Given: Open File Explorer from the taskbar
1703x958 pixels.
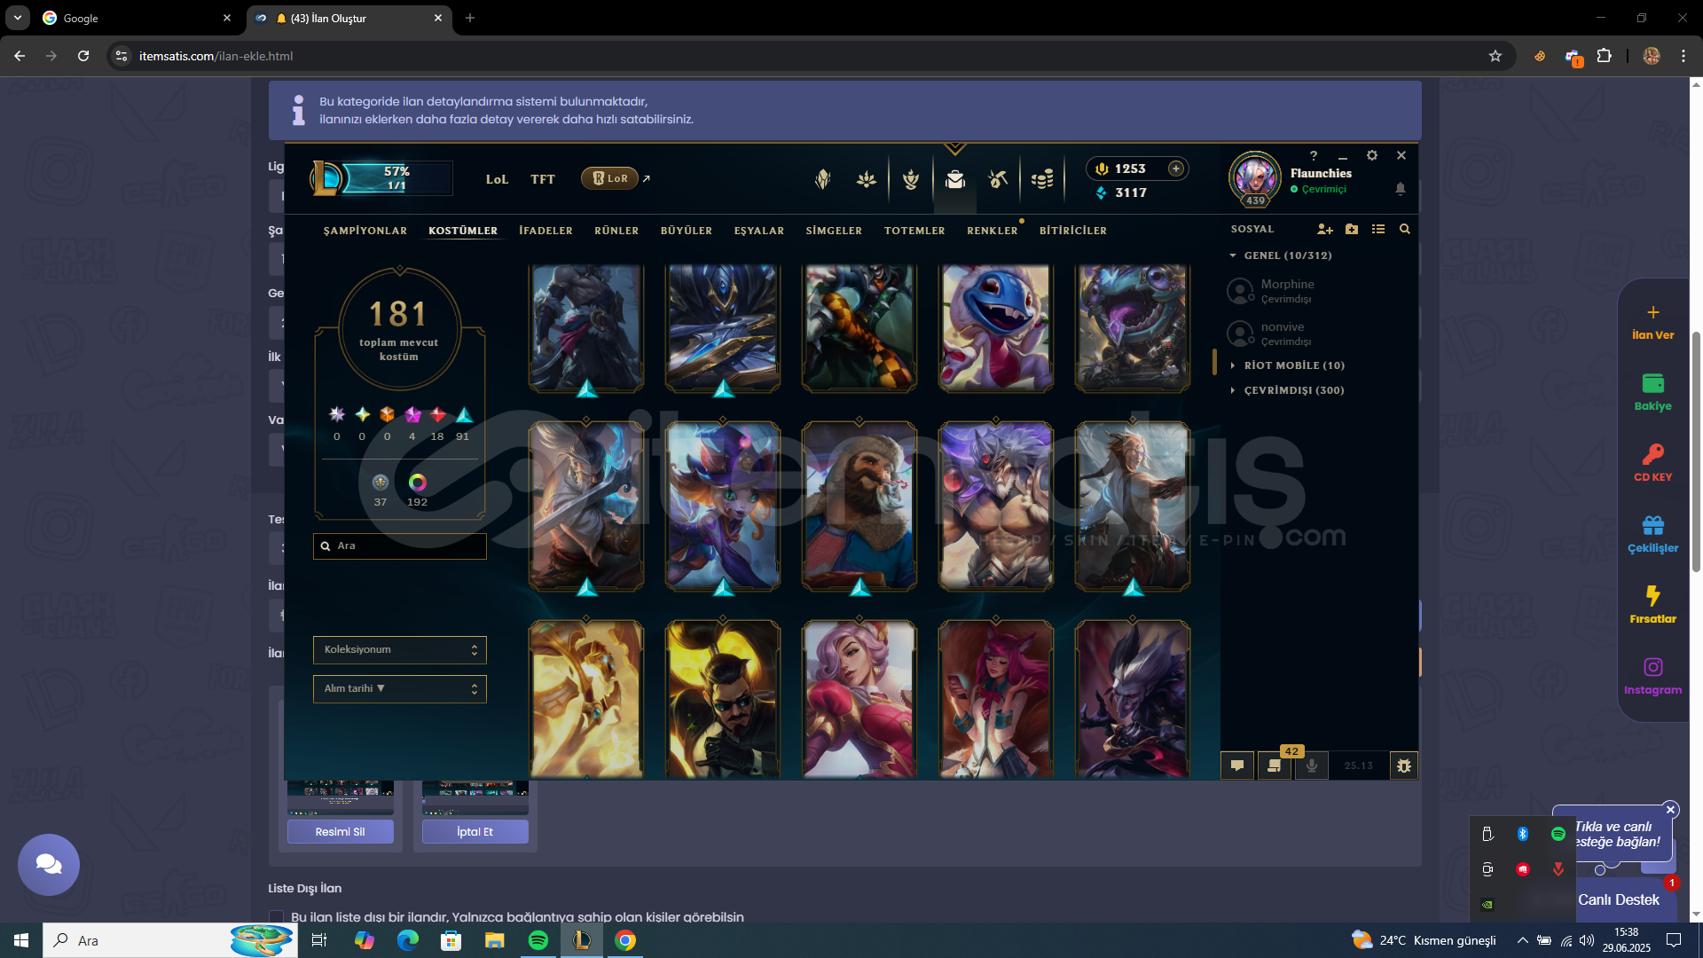Looking at the screenshot, I should (495, 940).
